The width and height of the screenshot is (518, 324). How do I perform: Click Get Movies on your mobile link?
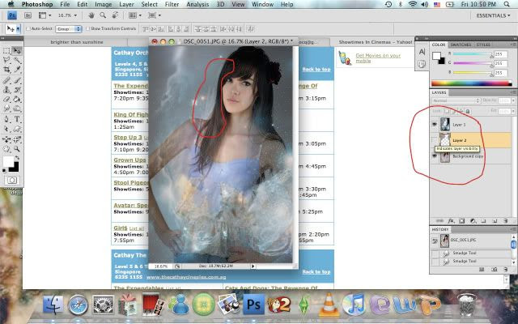tap(378, 58)
